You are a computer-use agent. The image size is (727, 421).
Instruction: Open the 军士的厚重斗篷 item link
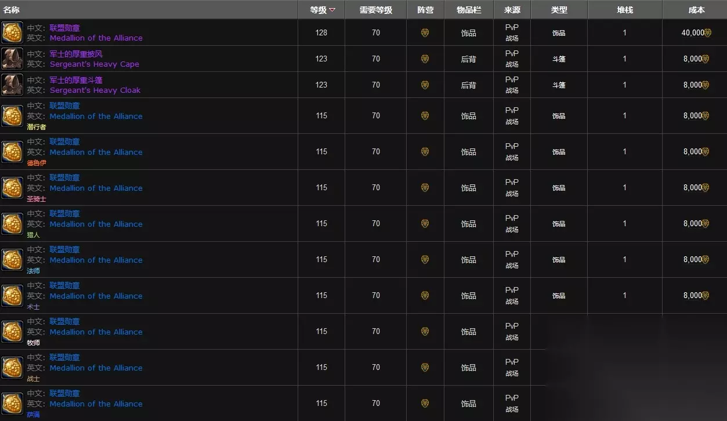(75, 80)
